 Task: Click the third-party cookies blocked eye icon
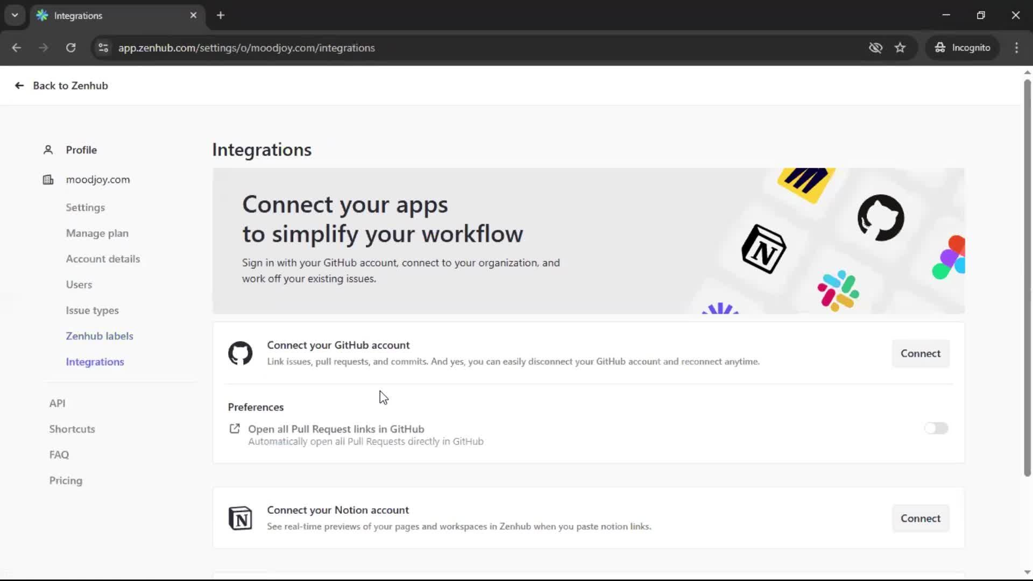coord(875,48)
